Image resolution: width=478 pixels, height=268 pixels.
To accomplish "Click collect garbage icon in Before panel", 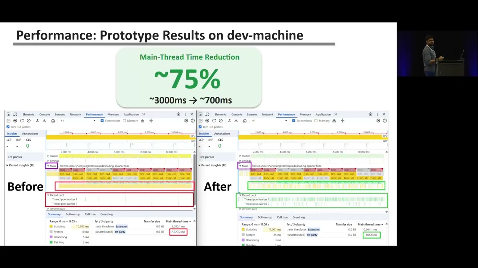I will pos(142,121).
